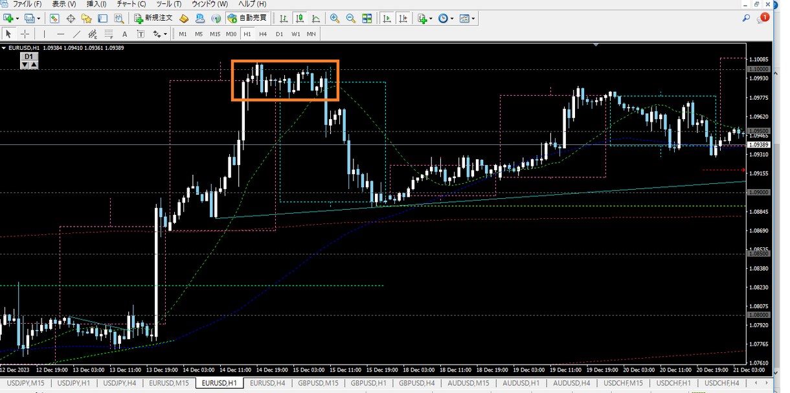This screenshot has width=790, height=393.
Task: Expand the profiles dropdown arrow
Action: [38, 18]
